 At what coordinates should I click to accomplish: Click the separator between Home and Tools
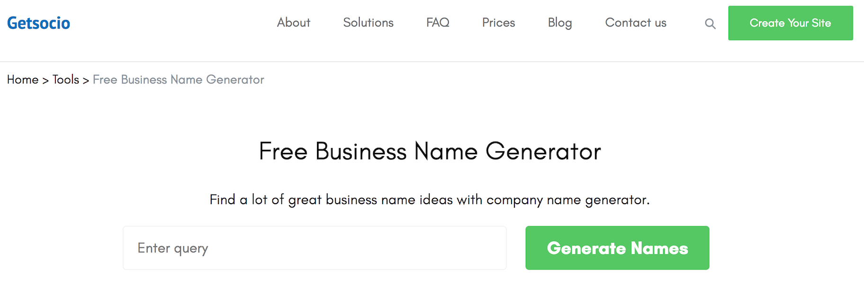45,81
